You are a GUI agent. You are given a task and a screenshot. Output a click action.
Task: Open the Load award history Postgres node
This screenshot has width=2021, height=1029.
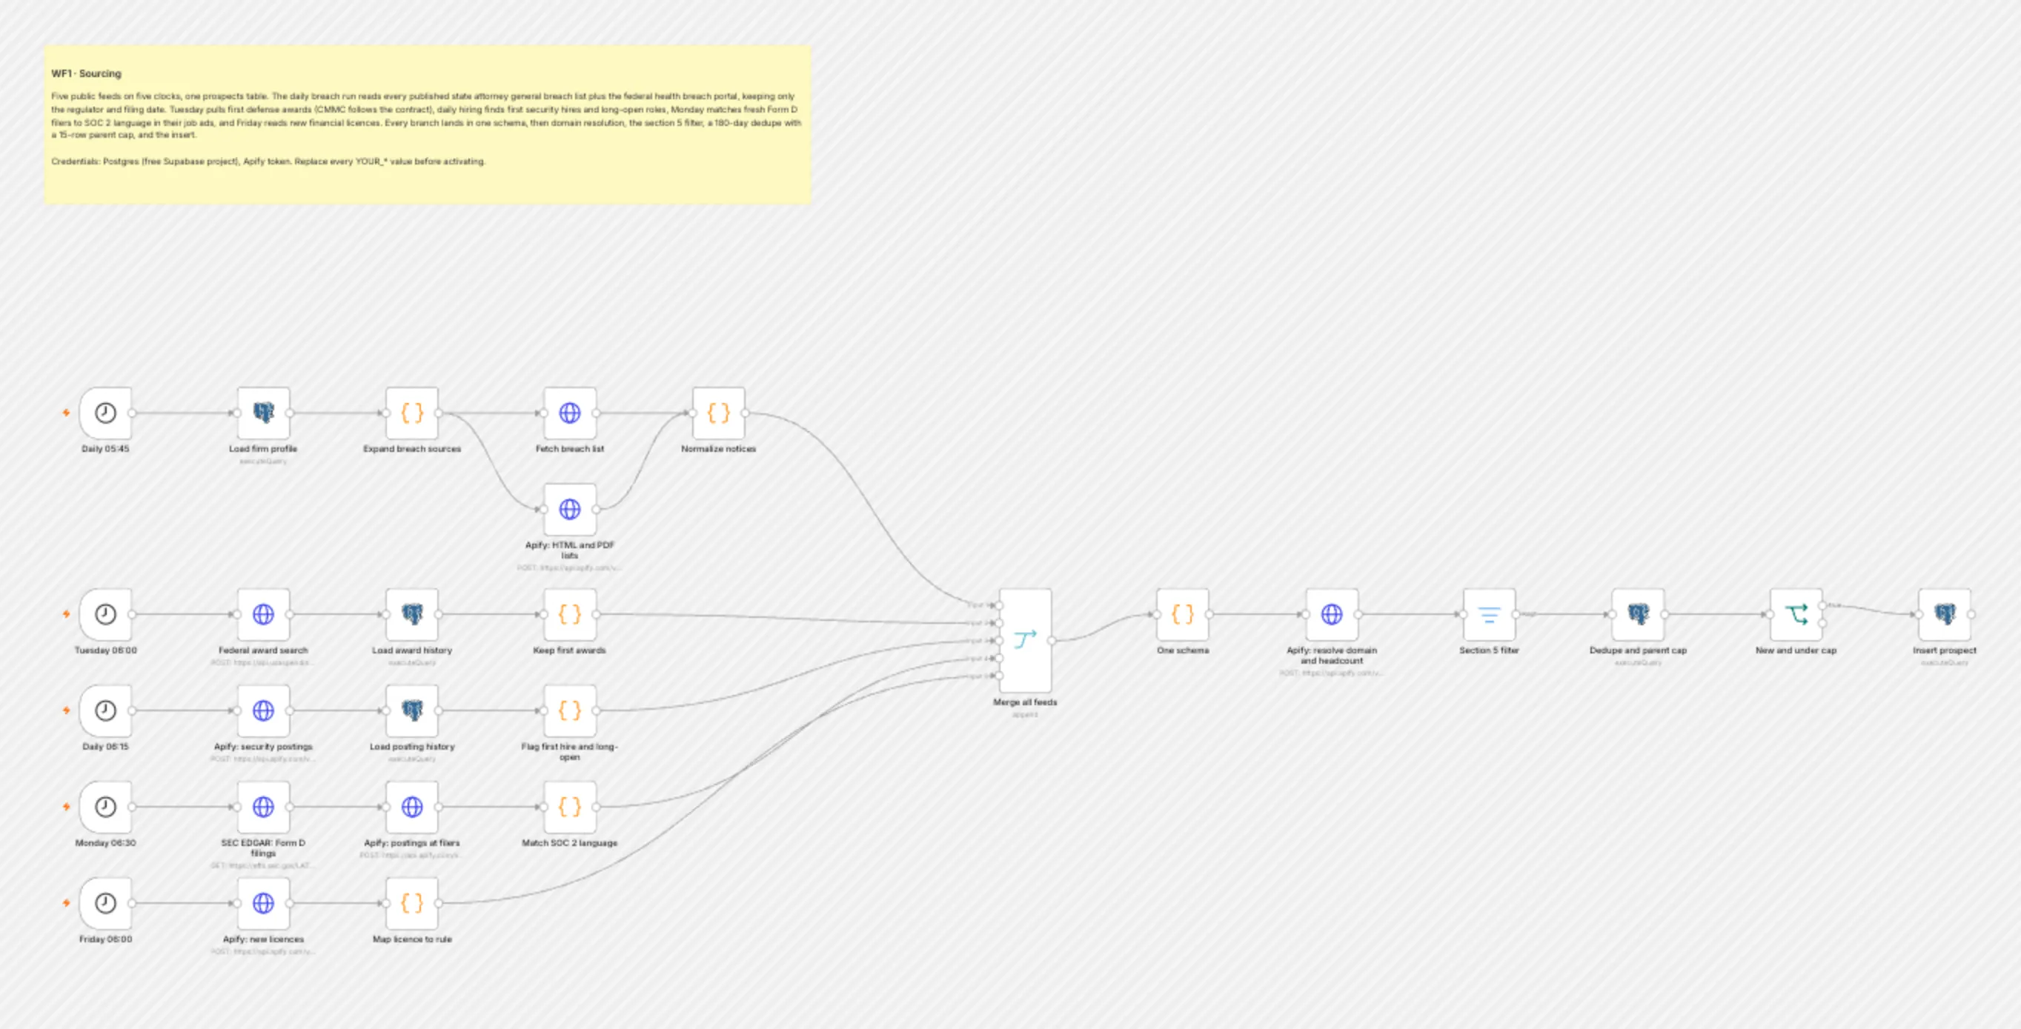pyautogui.click(x=412, y=614)
